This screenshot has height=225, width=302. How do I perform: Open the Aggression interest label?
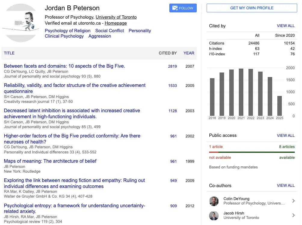coord(100,36)
